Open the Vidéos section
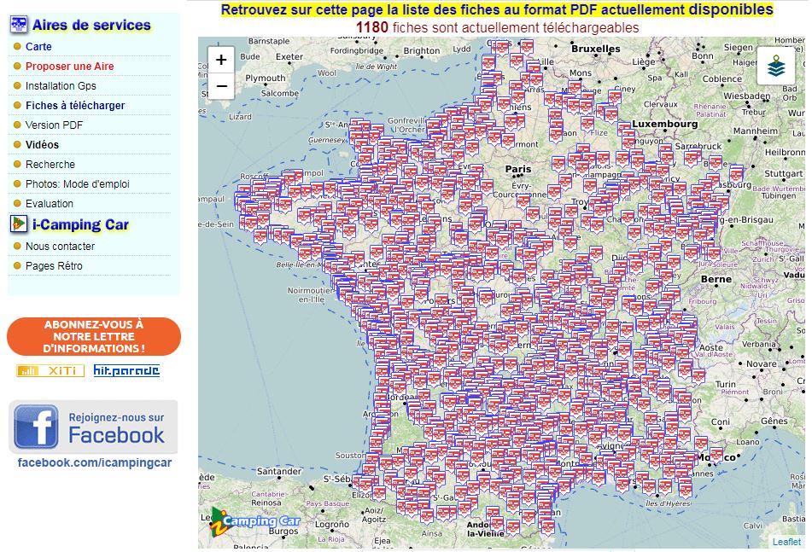This screenshot has width=812, height=552. point(43,145)
